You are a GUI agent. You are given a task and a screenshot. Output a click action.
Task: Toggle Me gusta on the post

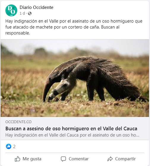[x=28, y=159]
